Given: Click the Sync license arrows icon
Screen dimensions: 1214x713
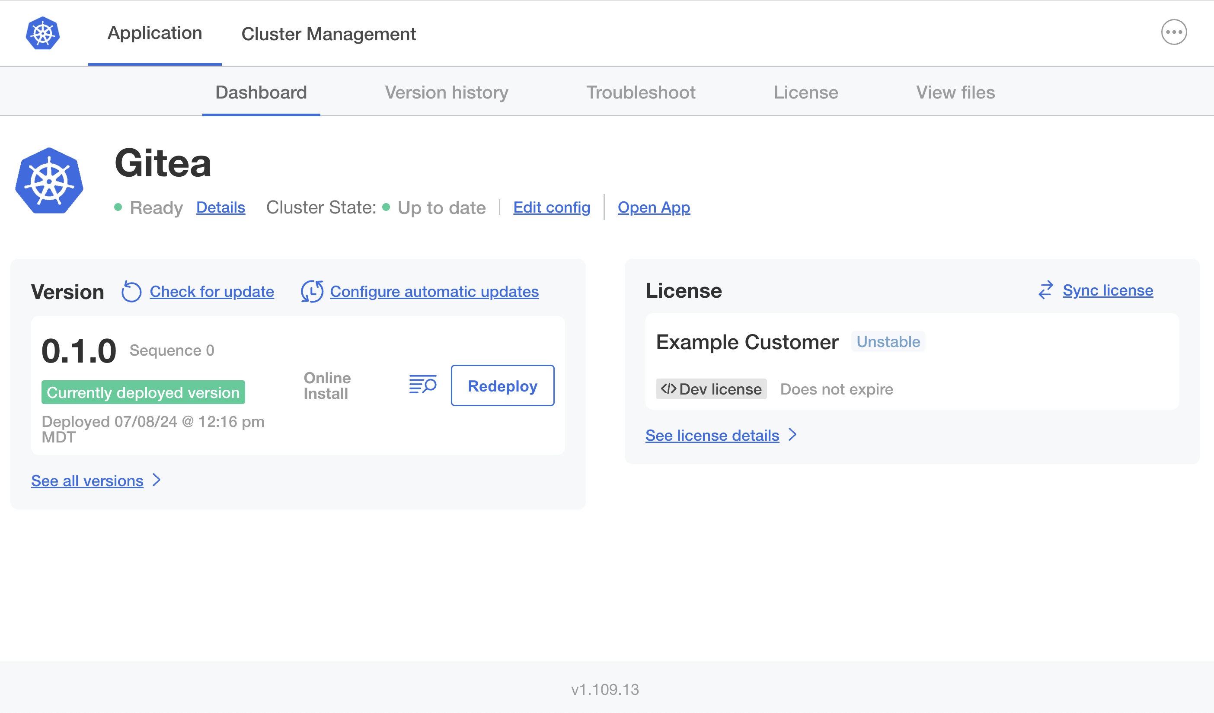Looking at the screenshot, I should (1046, 290).
